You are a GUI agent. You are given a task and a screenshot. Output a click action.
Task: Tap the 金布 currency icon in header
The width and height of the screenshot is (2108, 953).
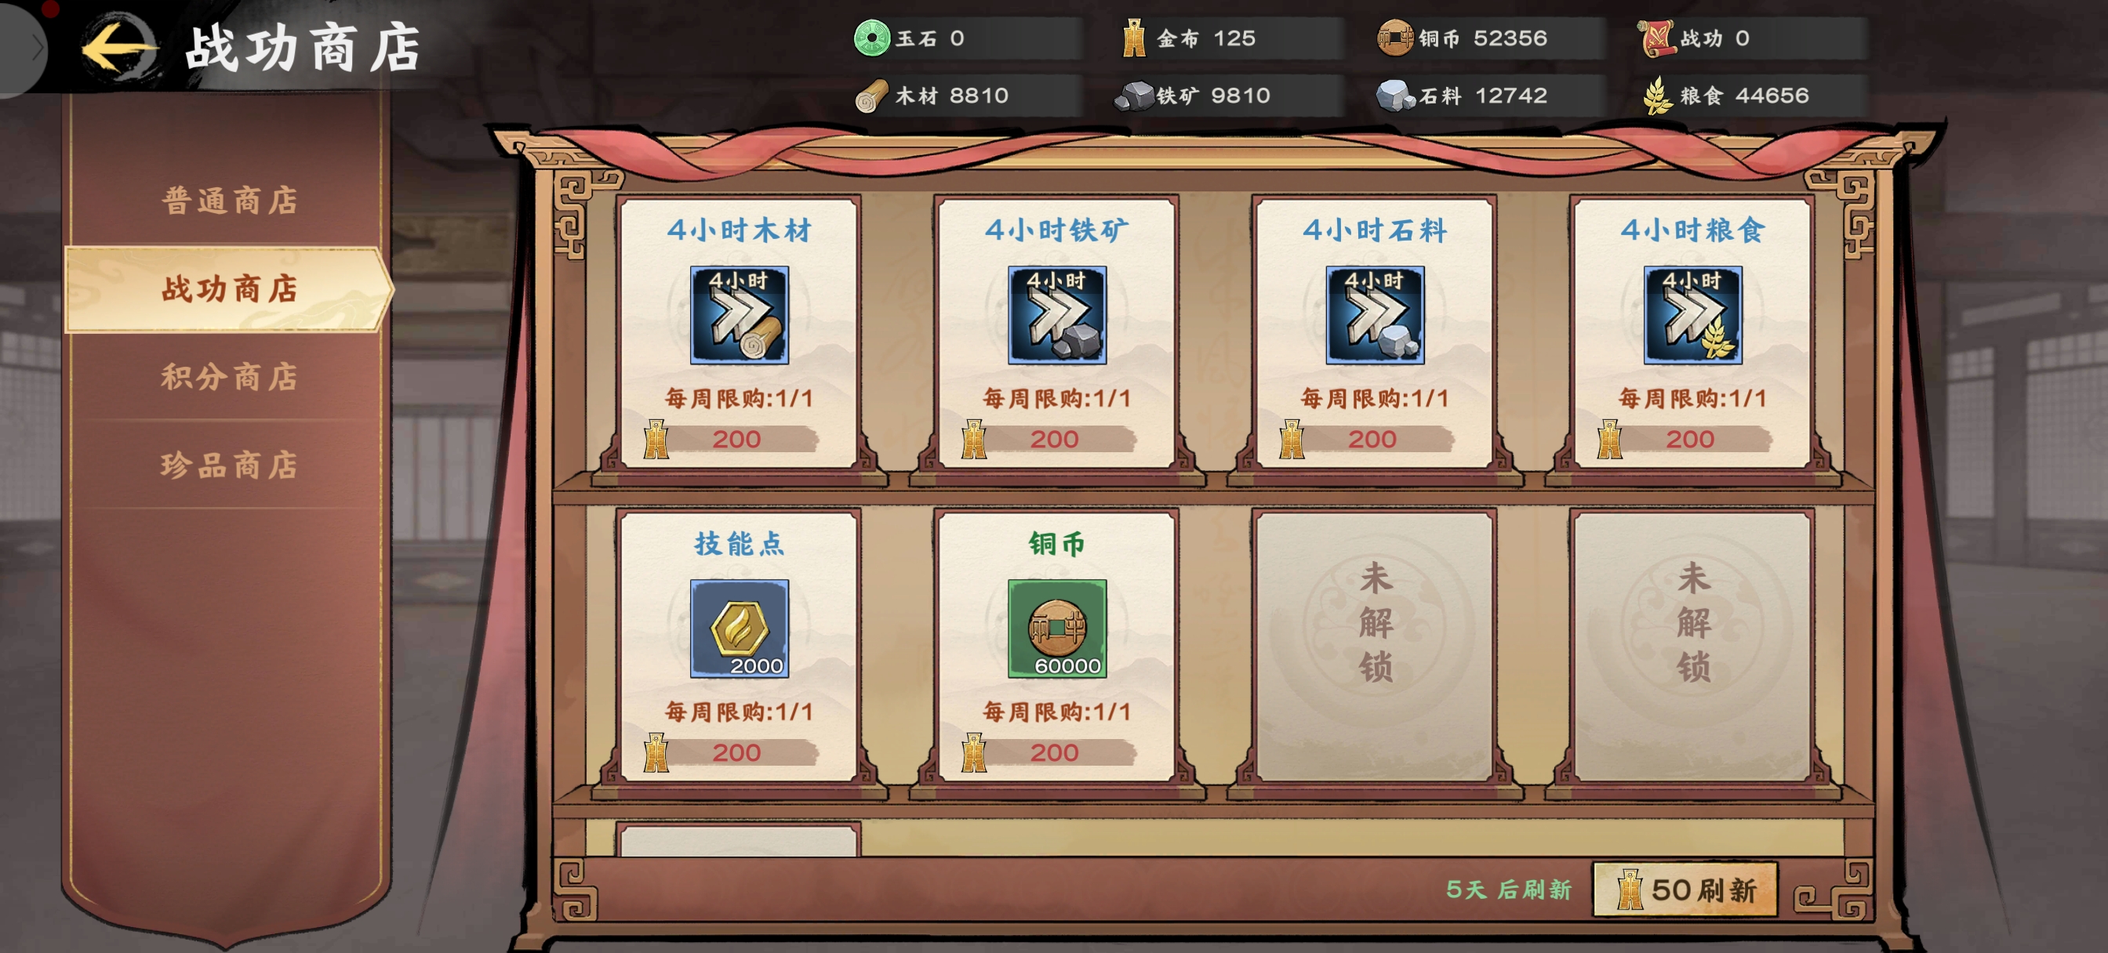(1133, 38)
